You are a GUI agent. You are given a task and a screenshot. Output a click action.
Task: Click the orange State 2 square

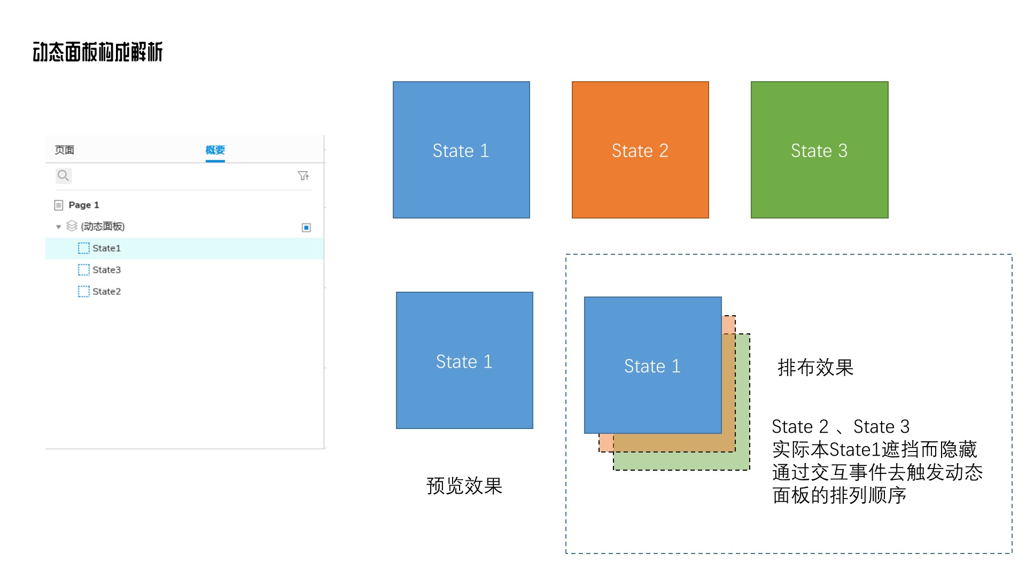coord(640,150)
